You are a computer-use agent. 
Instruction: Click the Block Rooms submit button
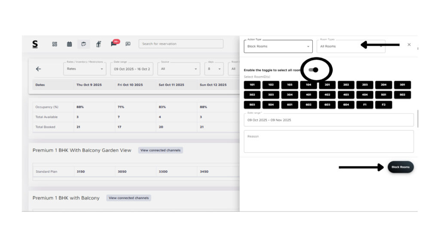[400, 167]
